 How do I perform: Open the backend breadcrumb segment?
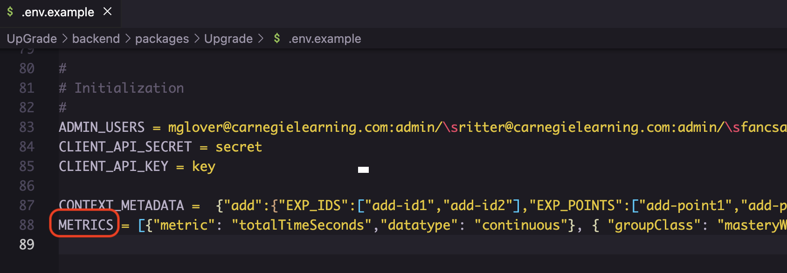pyautogui.click(x=96, y=39)
